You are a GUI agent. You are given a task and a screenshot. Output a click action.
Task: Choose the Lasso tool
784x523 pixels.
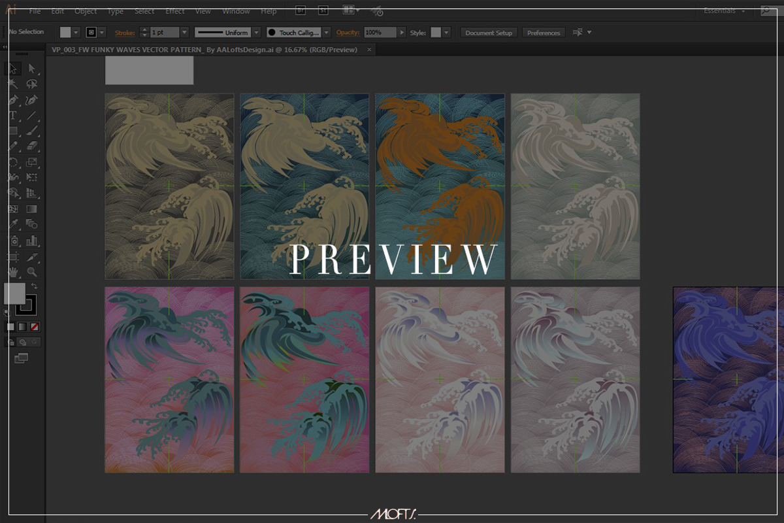click(31, 84)
